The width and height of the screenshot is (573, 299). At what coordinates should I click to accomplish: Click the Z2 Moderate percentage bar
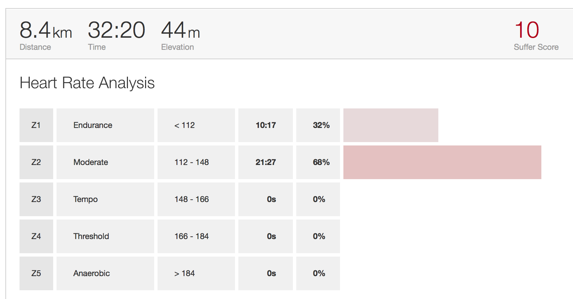tap(442, 162)
